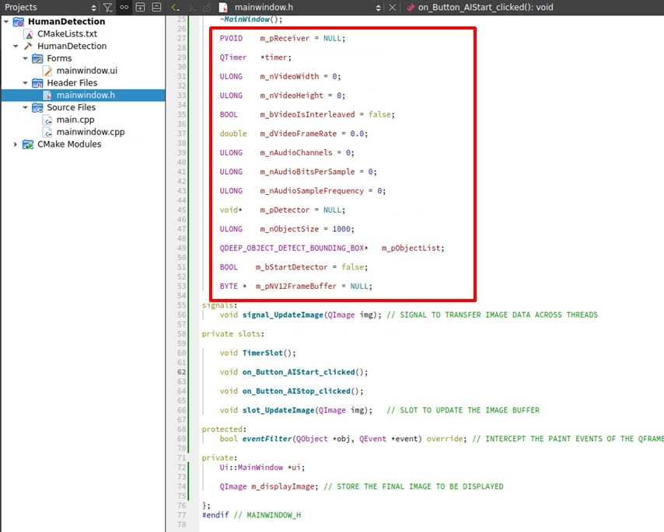Click the mainwindow.ui file icon
Screen dimensions: 664x532
point(48,71)
